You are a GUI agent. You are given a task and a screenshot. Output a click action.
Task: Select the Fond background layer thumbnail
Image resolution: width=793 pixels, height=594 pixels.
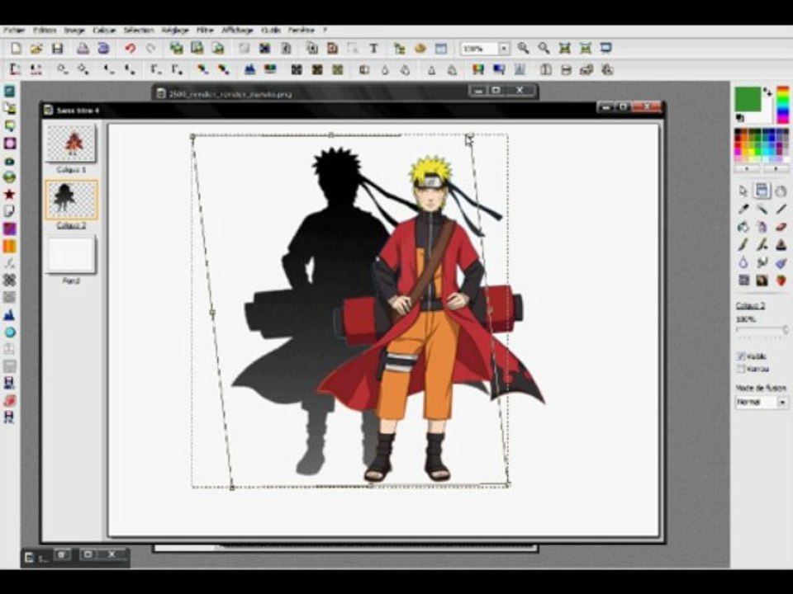pos(71,255)
